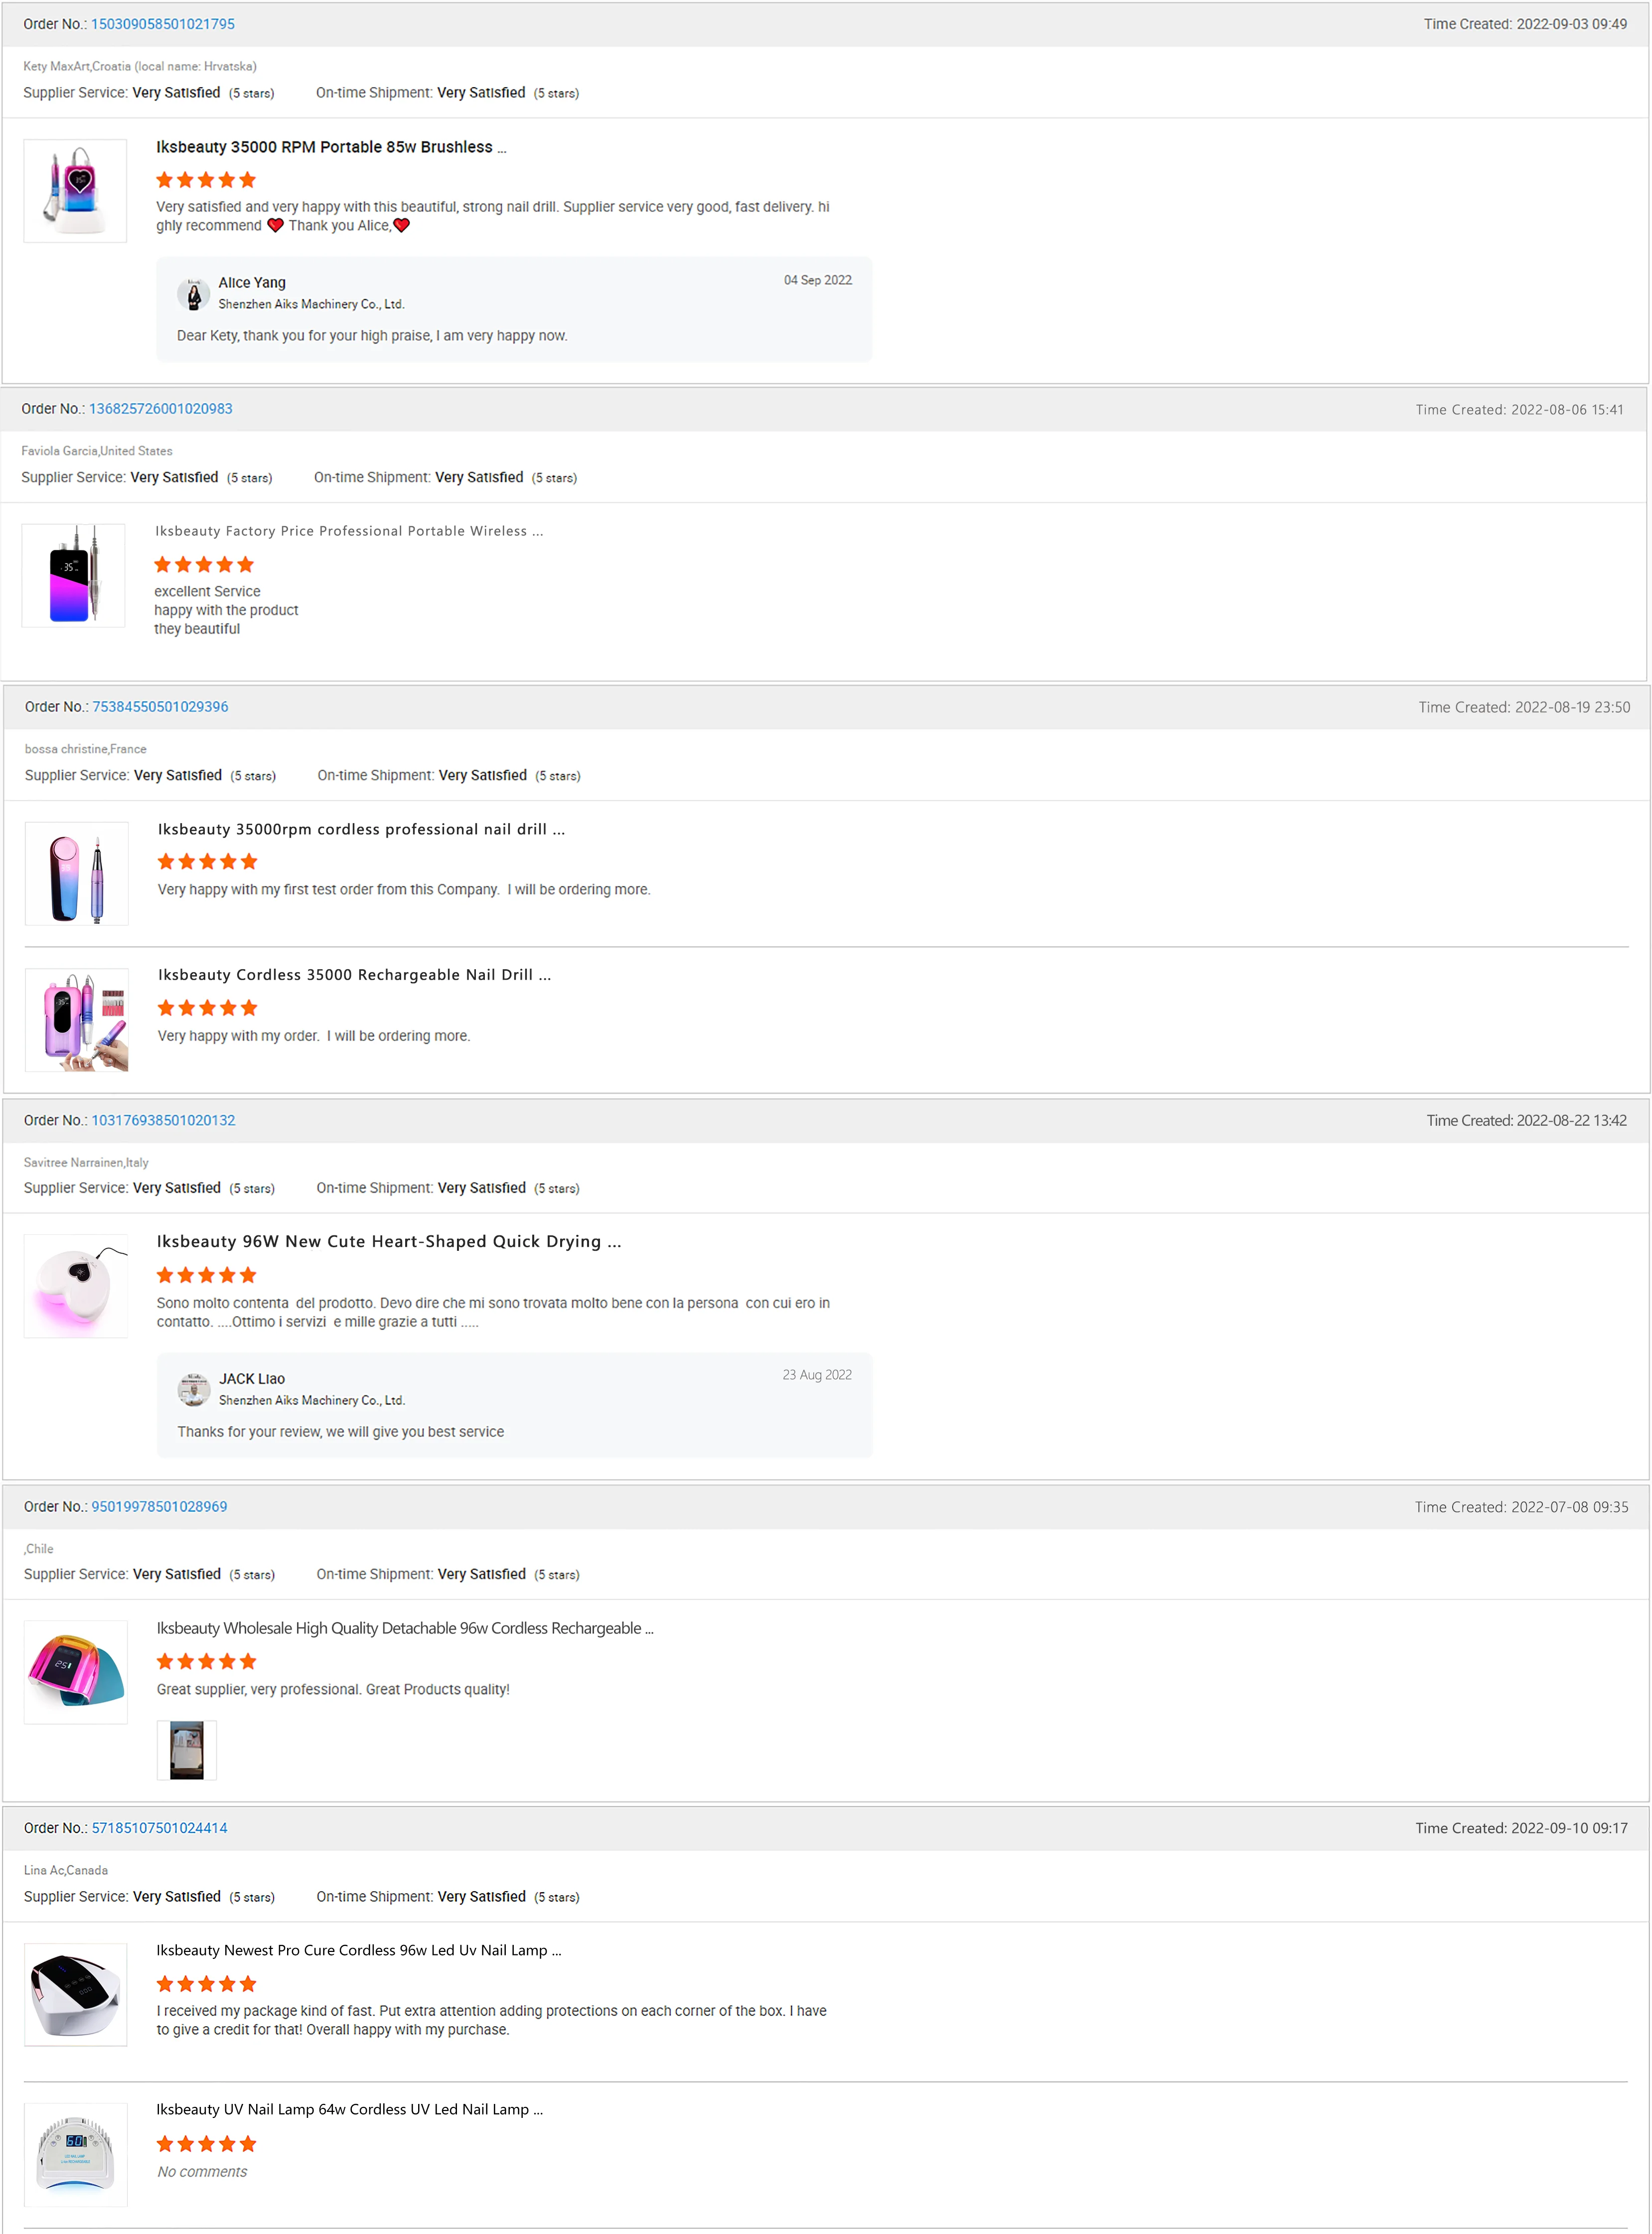
Task: Open order number 75384550501029396
Action: click(160, 707)
